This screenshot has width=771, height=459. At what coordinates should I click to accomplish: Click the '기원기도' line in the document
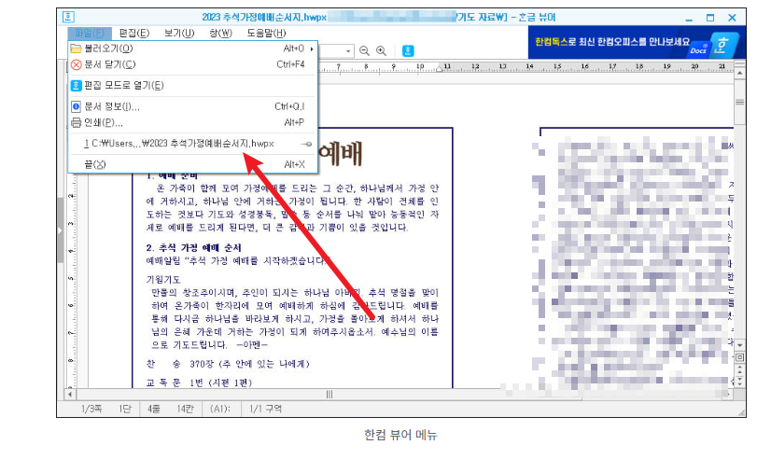tap(163, 280)
